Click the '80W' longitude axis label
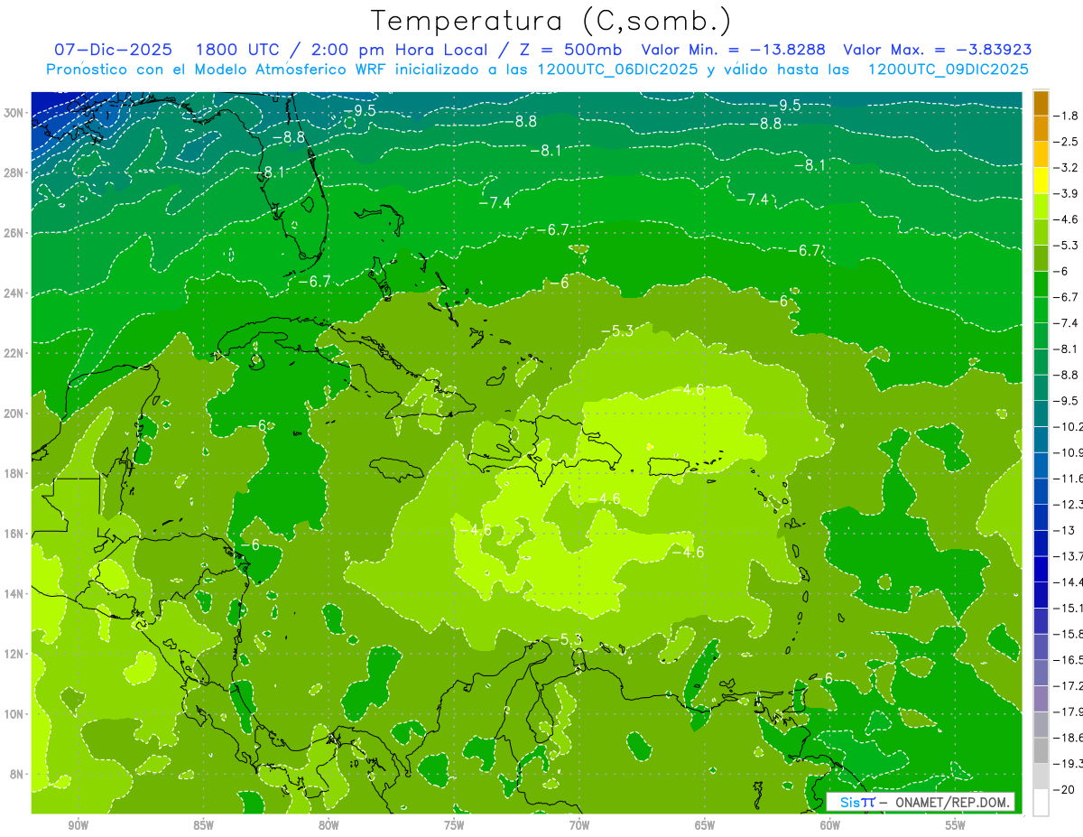The width and height of the screenshot is (1083, 837). 329,825
